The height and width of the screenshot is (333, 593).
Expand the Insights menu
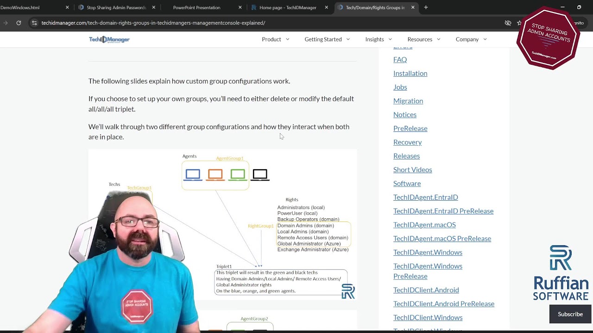tap(379, 39)
